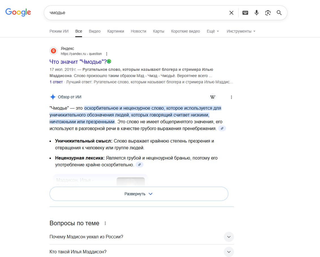Viewport: 320px width, 257px height.
Task: Click the Google logo
Action: coord(18,12)
